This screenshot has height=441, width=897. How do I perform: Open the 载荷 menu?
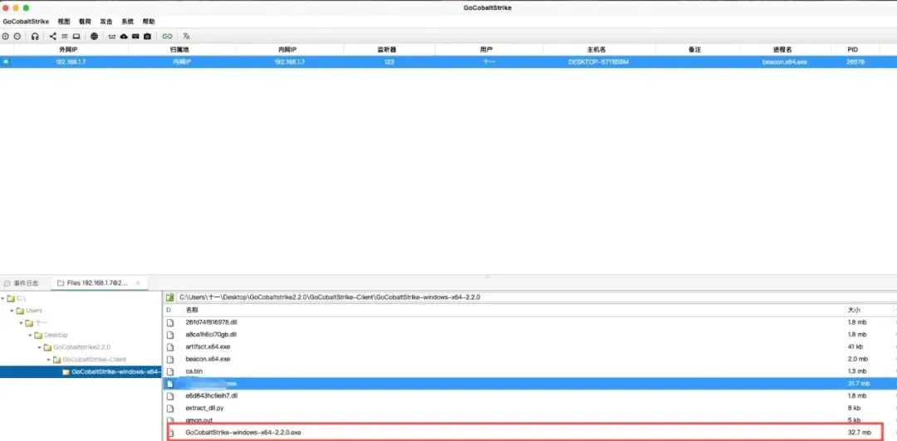(x=85, y=21)
